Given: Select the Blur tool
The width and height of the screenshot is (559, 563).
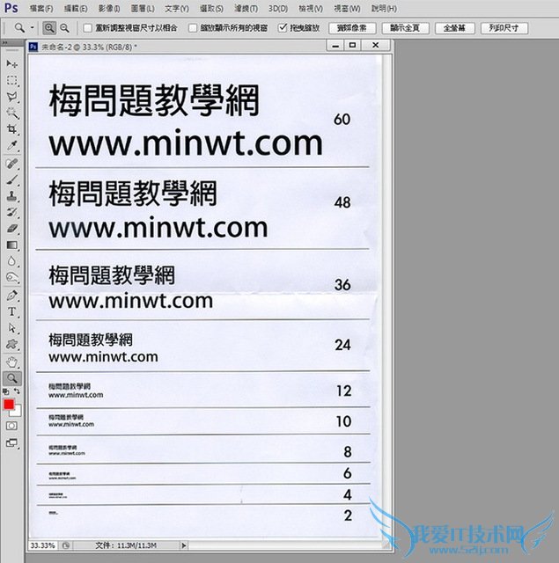Looking at the screenshot, I should [11, 261].
